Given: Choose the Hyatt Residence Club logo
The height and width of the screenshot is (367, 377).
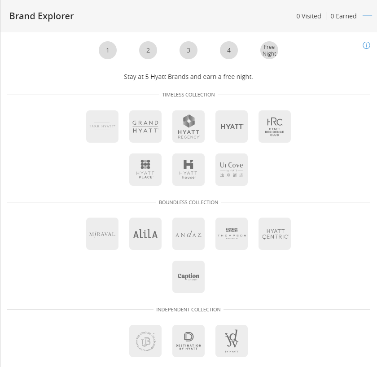Looking at the screenshot, I should [x=275, y=127].
